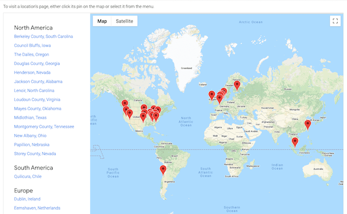Viewport: 347px width, 214px height.
Task: Open Storey County, Nevada link
Action: pos(35,153)
